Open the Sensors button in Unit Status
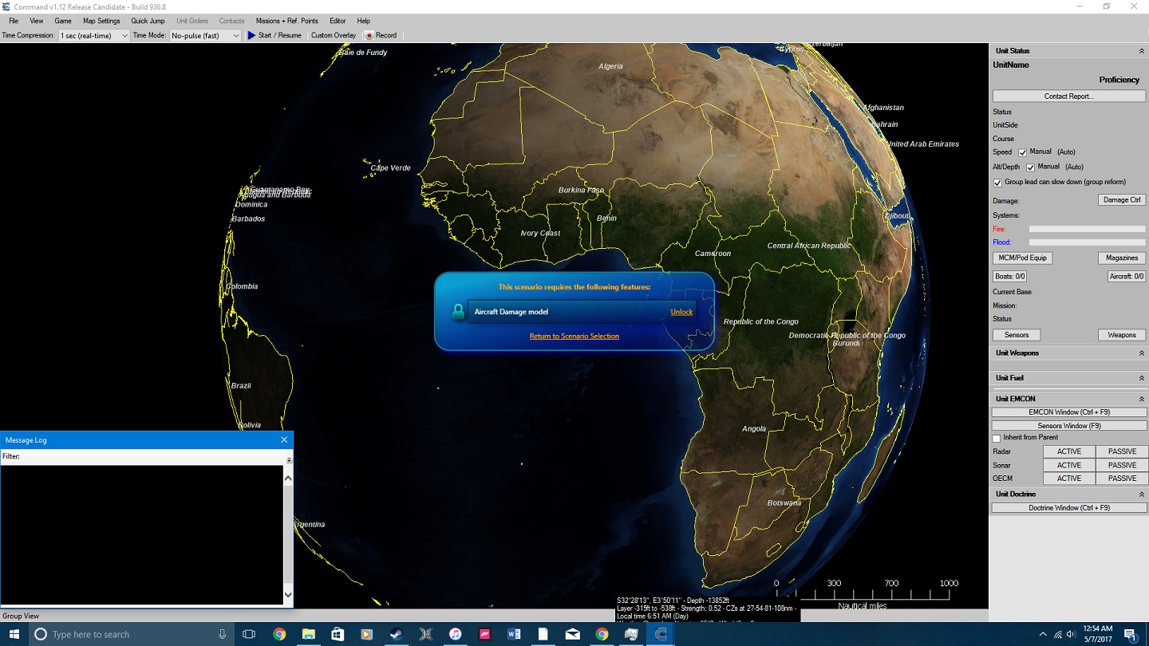Screen dimensions: 1149x646 1017,335
